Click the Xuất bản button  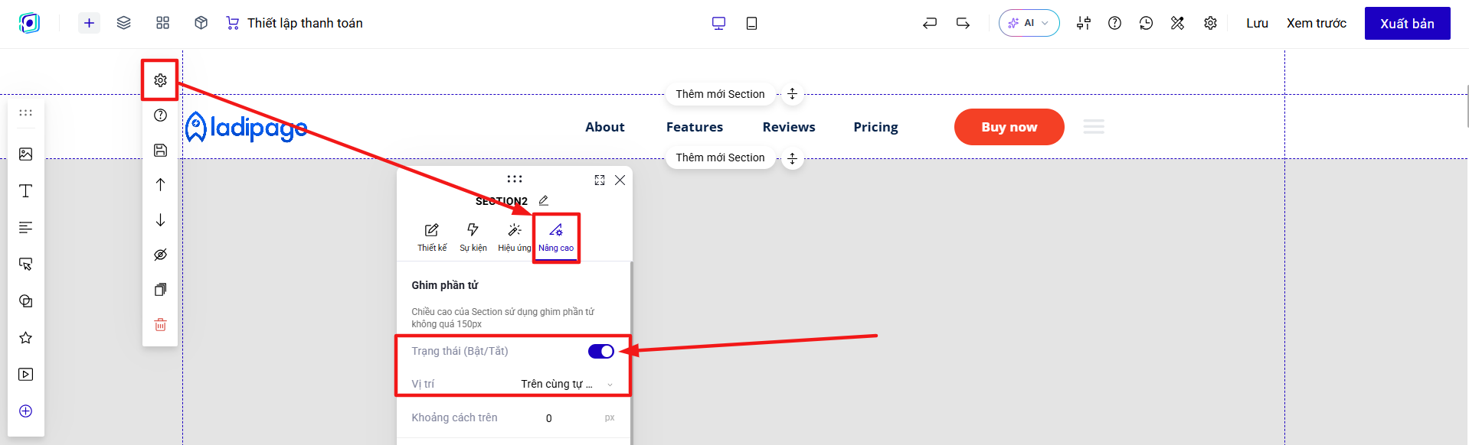1407,23
